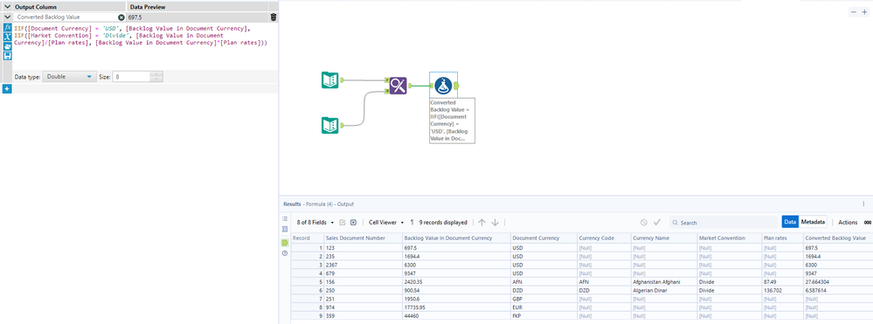Screen dimensions: 873x324
Task: Select the Find Replace tool on canvas
Action: pos(398,86)
